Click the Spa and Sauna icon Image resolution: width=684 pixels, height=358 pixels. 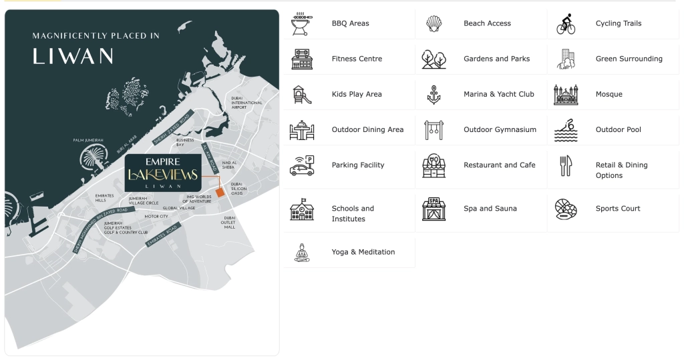[x=434, y=209]
